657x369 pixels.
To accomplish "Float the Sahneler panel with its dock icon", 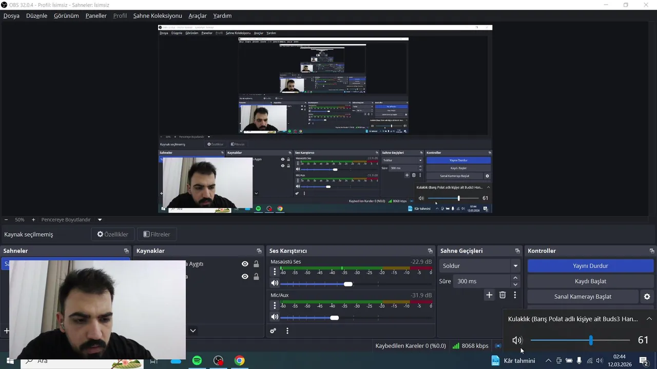I will point(126,251).
